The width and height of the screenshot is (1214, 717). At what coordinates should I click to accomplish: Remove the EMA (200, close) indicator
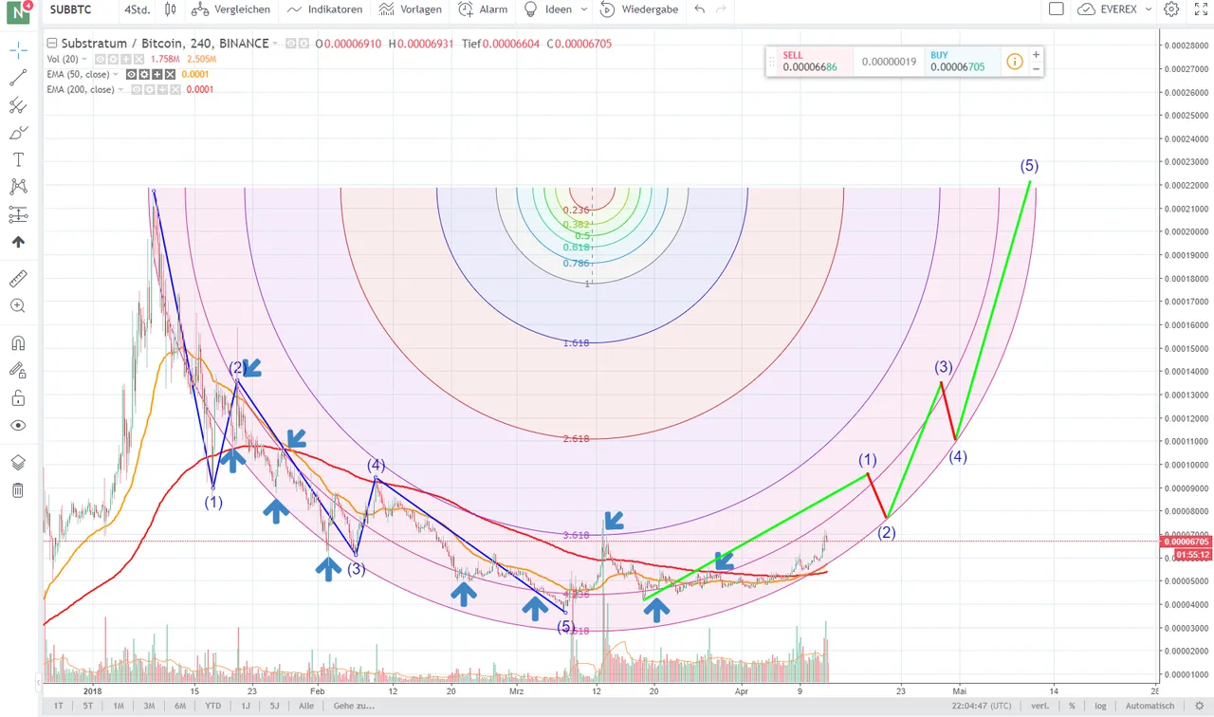[x=175, y=89]
